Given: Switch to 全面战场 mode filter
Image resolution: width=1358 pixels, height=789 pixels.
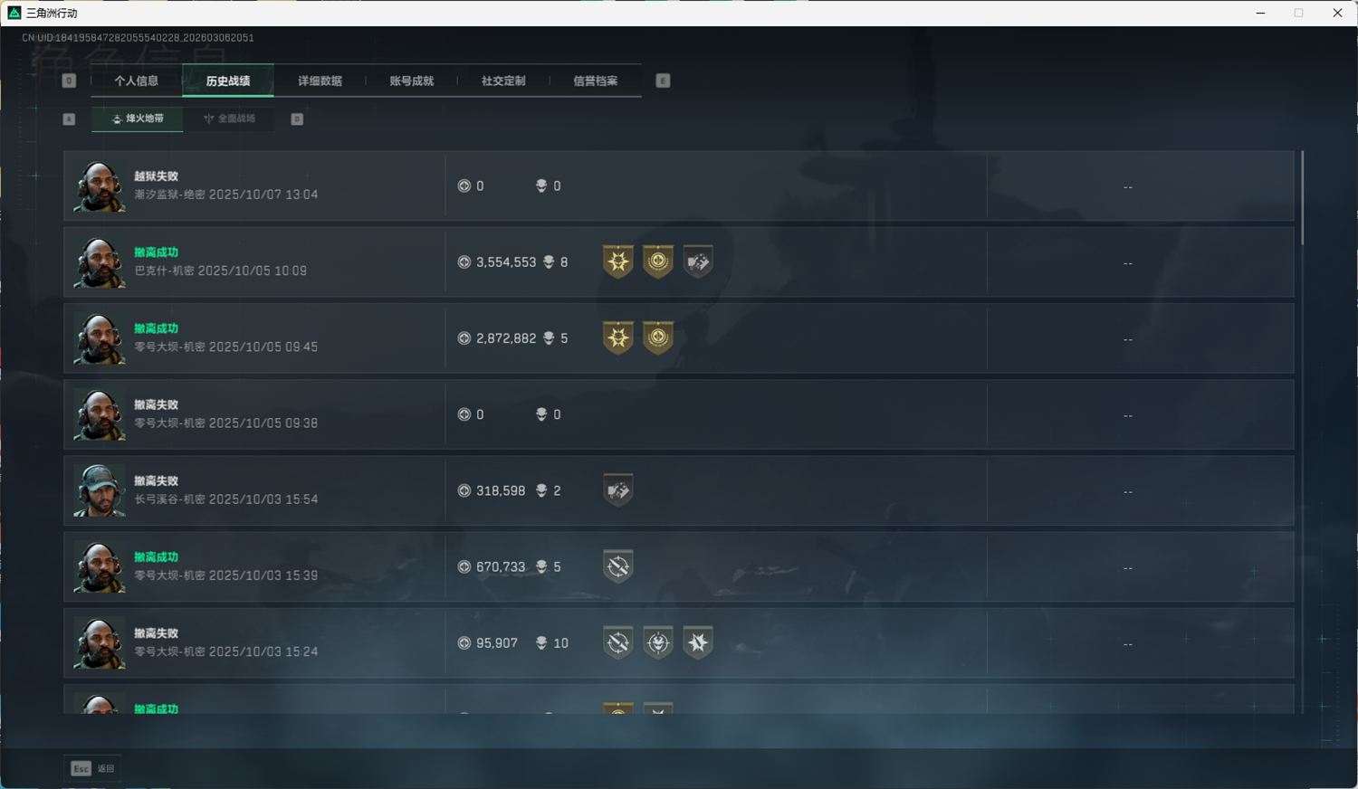Looking at the screenshot, I should tap(229, 119).
